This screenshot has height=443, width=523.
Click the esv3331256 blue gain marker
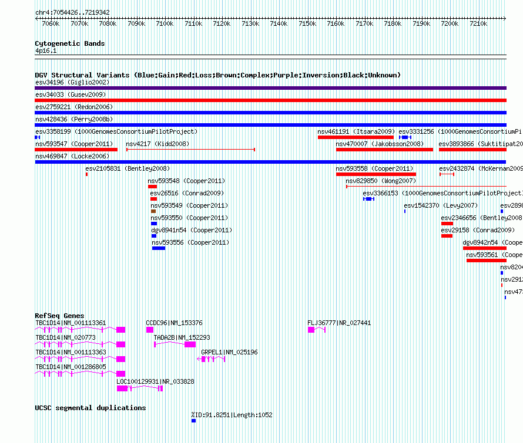pyautogui.click(x=405, y=137)
